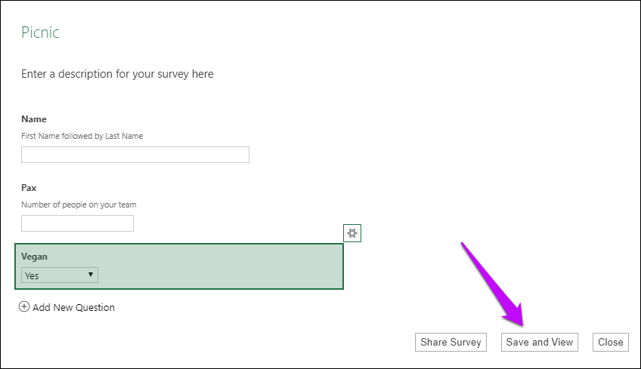The height and width of the screenshot is (369, 641).
Task: Click the Name question label
Action: [34, 119]
